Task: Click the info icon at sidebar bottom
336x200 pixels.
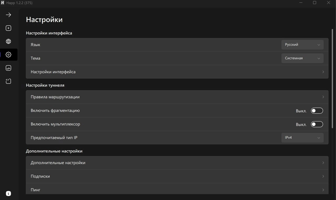Action: (8, 194)
